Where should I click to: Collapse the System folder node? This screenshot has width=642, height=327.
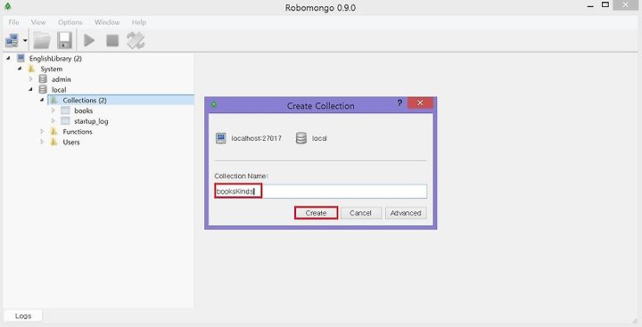coord(20,69)
